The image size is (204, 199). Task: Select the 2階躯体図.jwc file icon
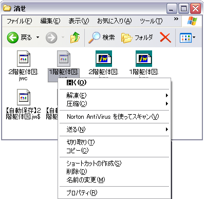pos(24,59)
